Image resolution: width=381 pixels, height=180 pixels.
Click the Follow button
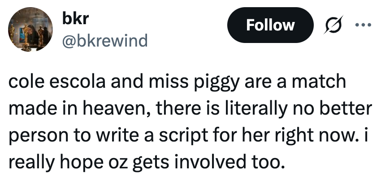(x=270, y=25)
